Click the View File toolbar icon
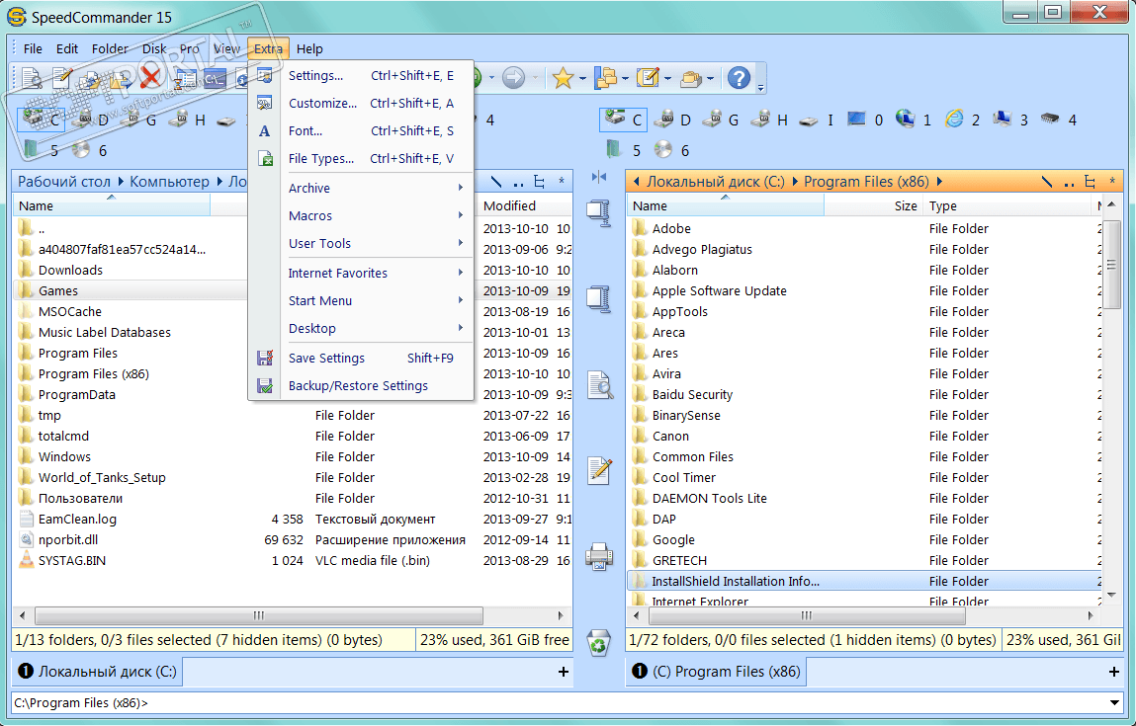1136x726 pixels. click(x=32, y=77)
